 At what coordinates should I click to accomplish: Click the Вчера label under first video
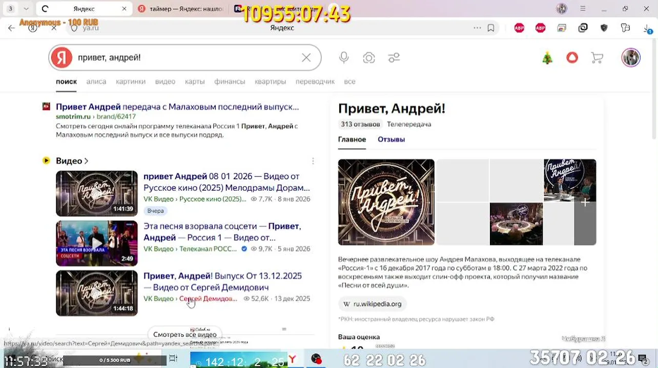155,211
